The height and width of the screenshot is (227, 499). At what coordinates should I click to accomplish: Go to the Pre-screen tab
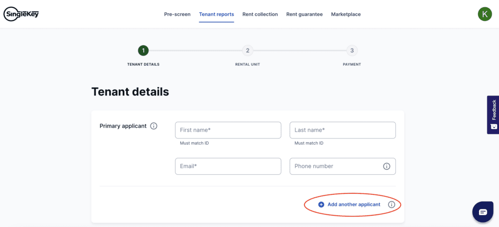pyautogui.click(x=177, y=15)
